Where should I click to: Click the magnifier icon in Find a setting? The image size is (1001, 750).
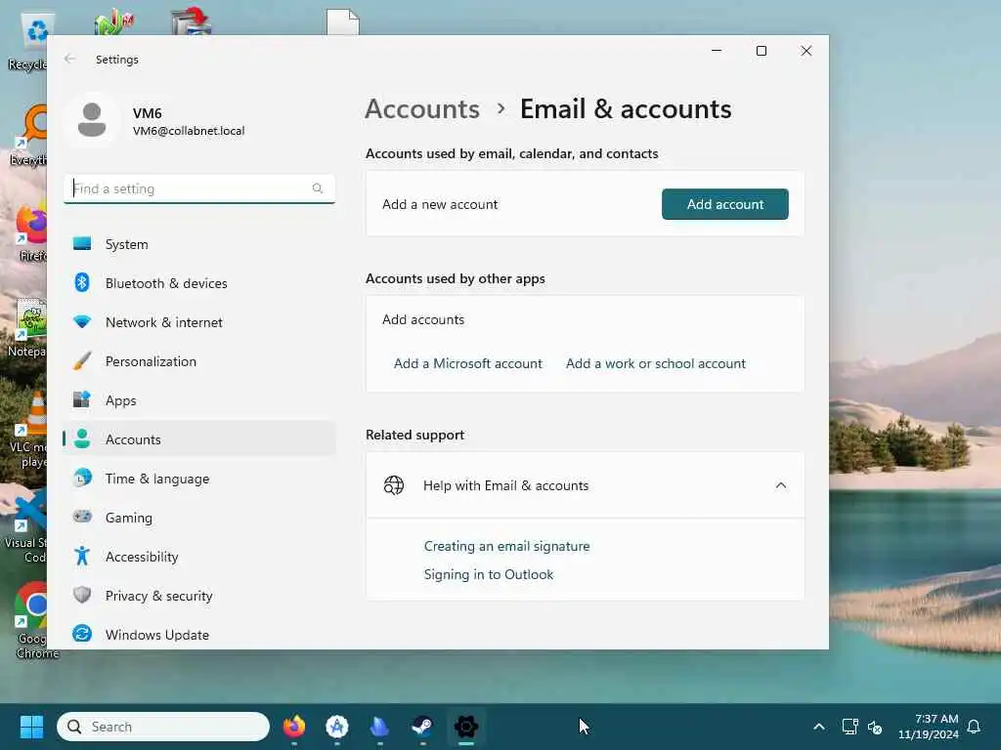click(318, 188)
